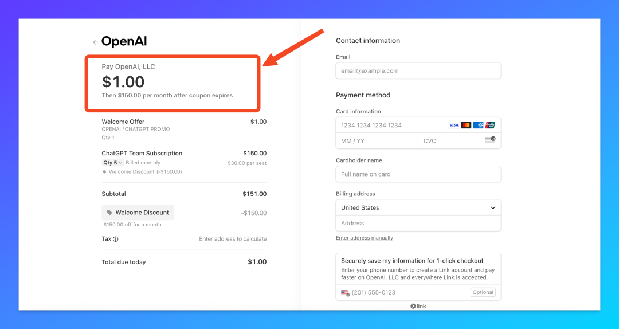619x329 pixels.
Task: Click the -$150.00 discount amount
Action: 254,213
